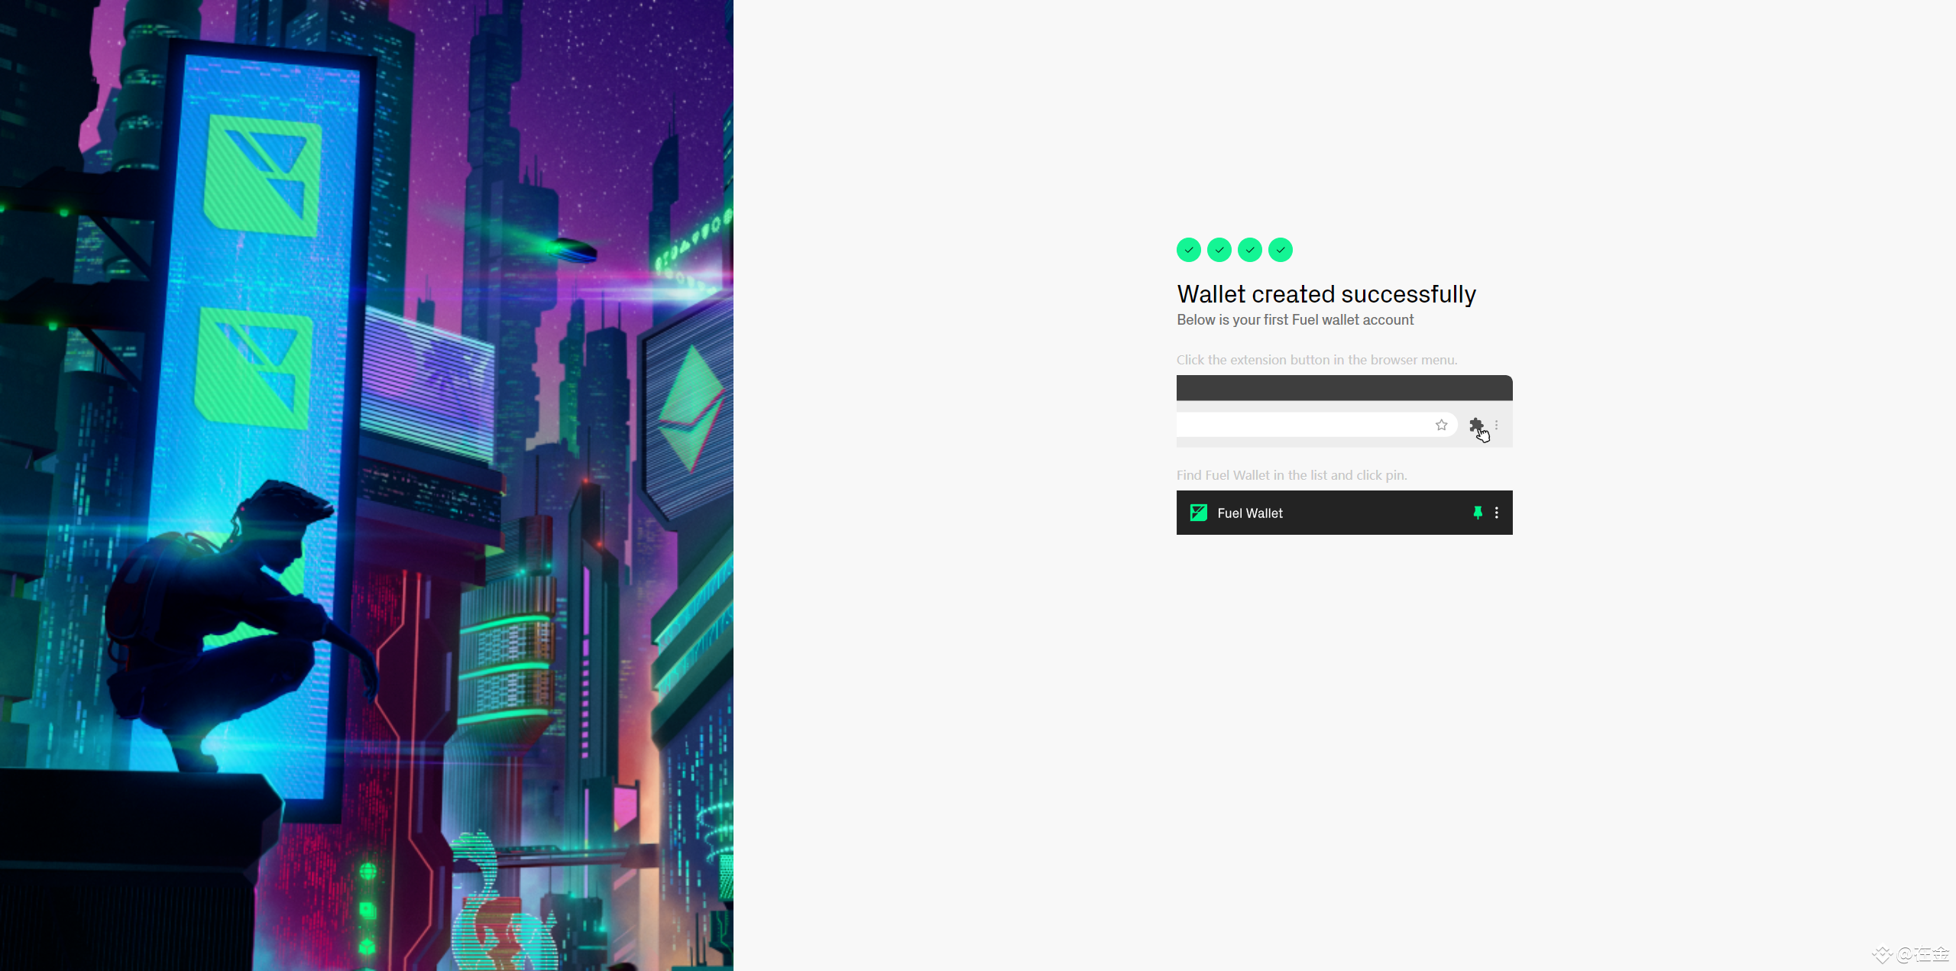1956x971 pixels.
Task: Click the fourth green checkmark step
Action: [x=1280, y=250]
